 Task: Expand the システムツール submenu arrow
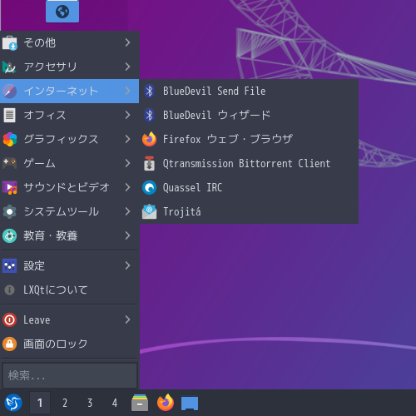127,211
